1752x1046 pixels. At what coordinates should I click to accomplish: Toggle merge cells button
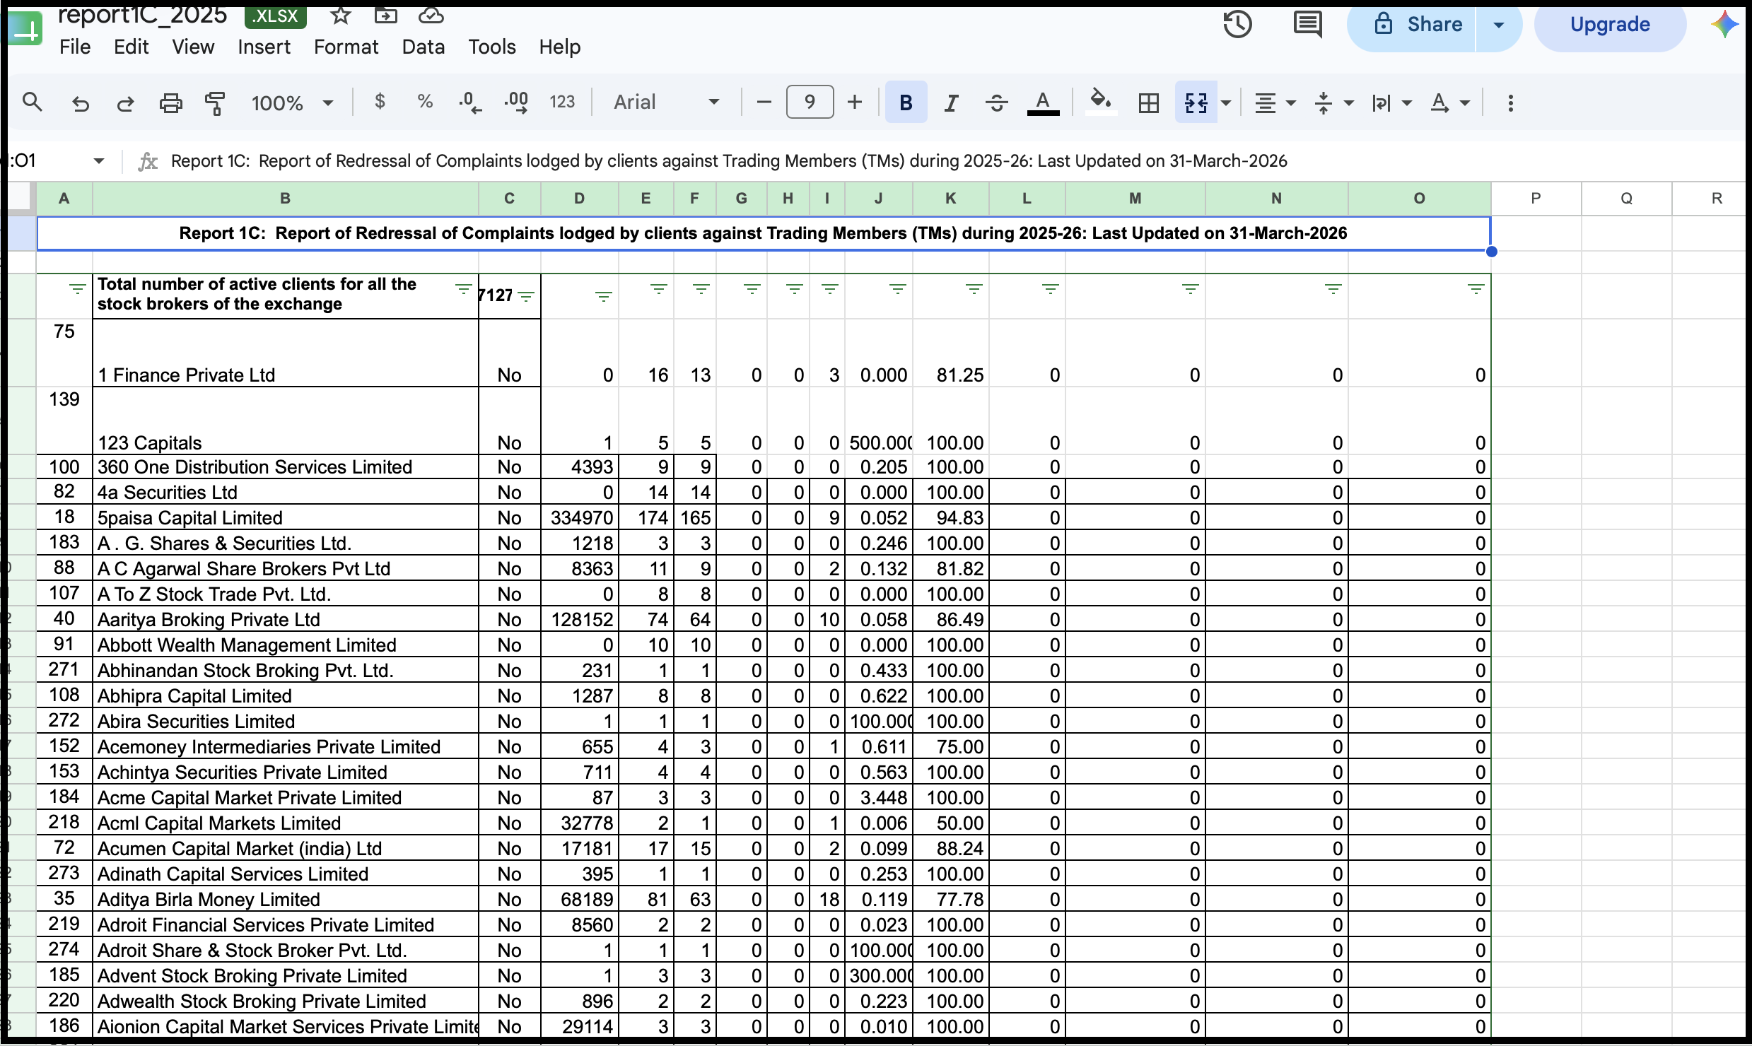pos(1196,103)
